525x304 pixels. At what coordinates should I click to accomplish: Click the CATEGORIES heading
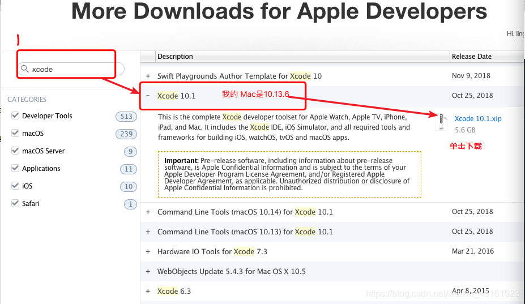coord(27,100)
